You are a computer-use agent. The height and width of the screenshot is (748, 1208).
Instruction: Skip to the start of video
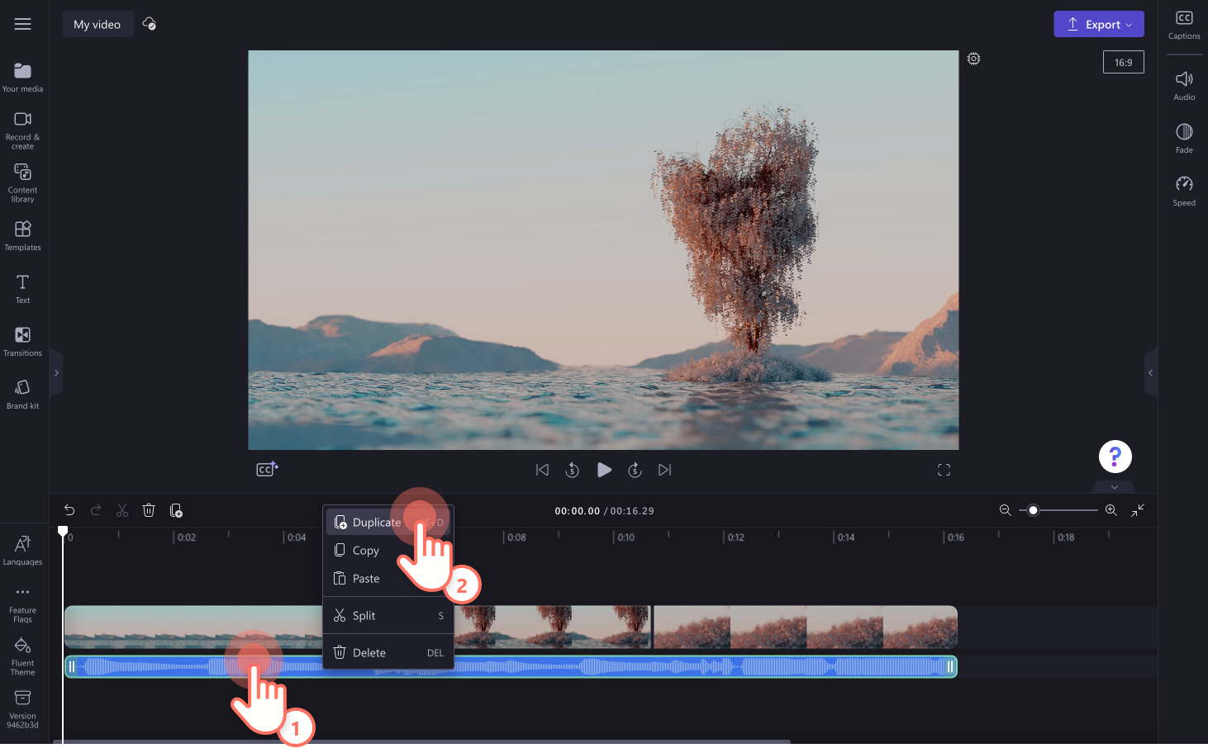(x=542, y=470)
